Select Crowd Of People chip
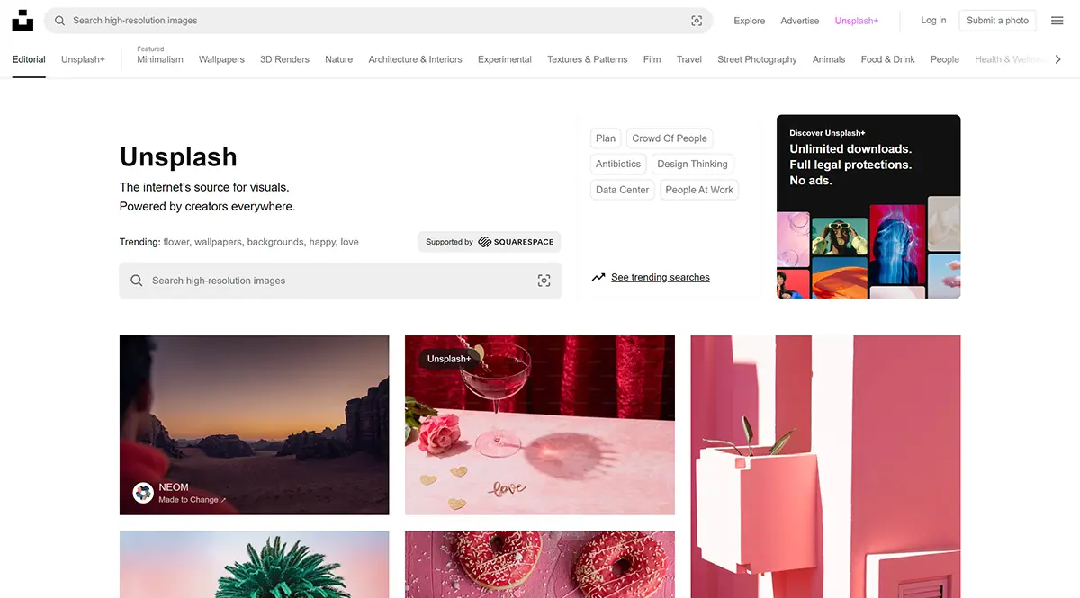The width and height of the screenshot is (1080, 598). (x=670, y=138)
